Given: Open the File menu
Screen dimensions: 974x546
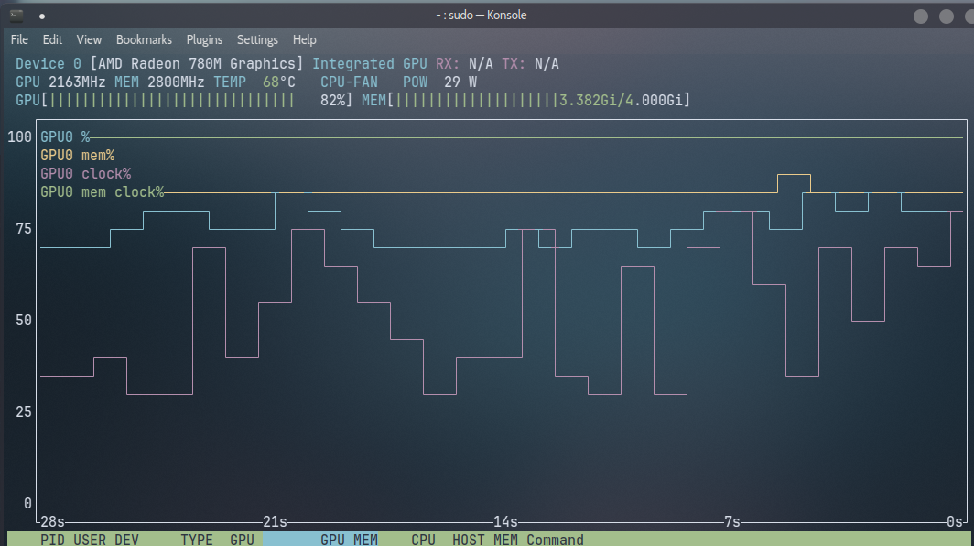Looking at the screenshot, I should pos(18,39).
